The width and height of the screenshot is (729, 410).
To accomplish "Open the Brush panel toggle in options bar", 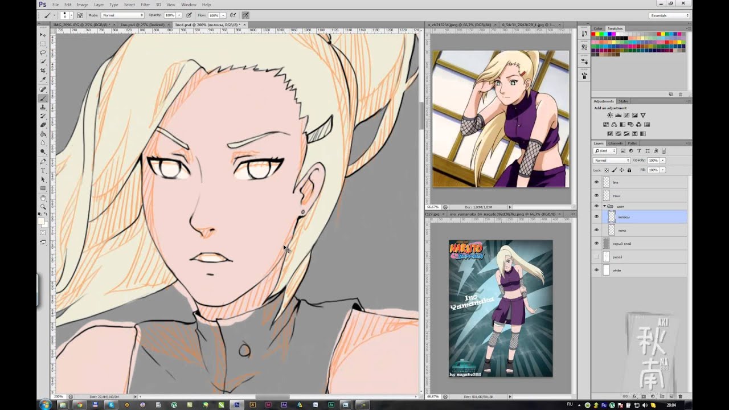I will tap(80, 15).
